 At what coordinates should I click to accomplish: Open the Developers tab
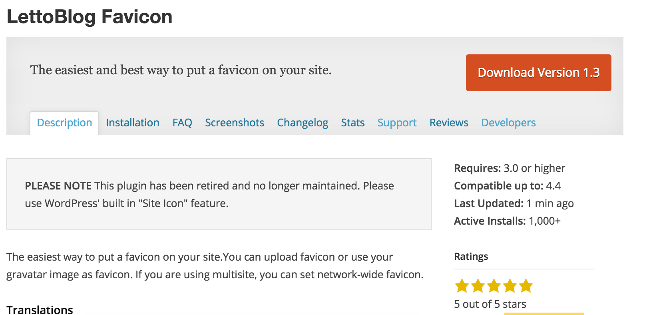(508, 123)
